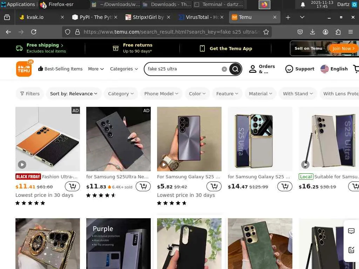The image size is (359, 269).
Task: Open Orders & account menu
Action: [262, 69]
